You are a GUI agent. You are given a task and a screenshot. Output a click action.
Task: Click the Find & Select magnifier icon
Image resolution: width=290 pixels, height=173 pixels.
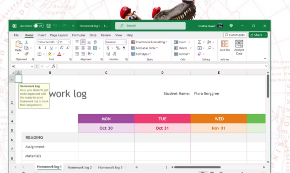point(209,48)
